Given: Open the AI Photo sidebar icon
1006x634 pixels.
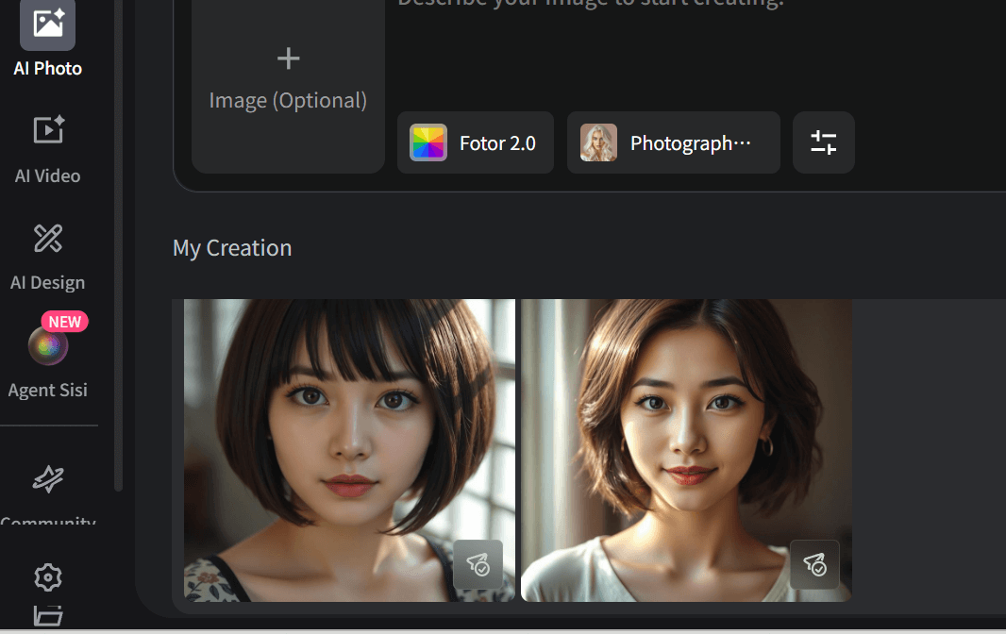Looking at the screenshot, I should pos(47,24).
